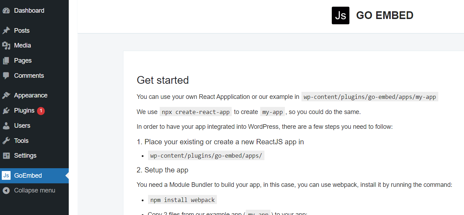Click the Users person icon
Screen dimensions: 464x215
(x=6, y=126)
